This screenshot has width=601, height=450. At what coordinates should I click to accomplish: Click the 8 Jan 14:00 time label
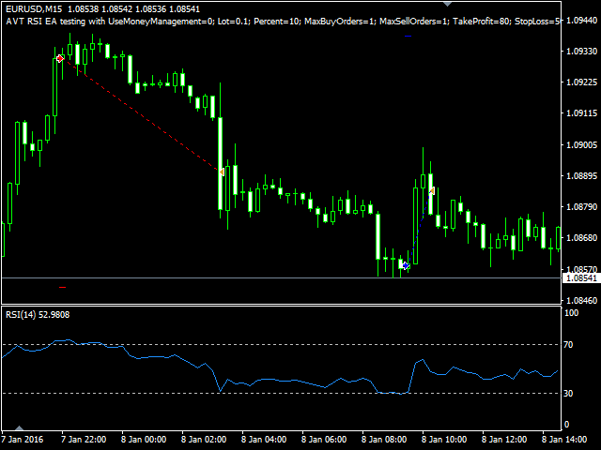click(564, 440)
